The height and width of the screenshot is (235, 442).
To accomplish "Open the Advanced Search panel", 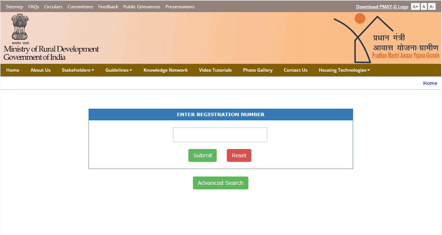I will tap(220, 183).
